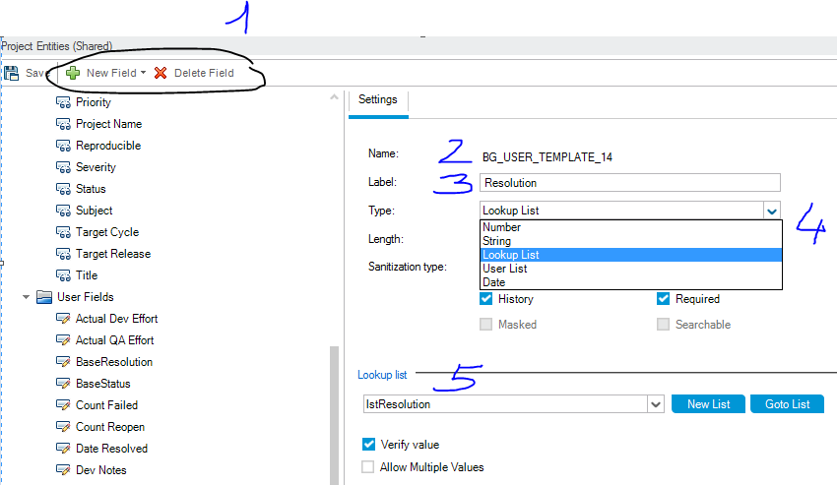
Task: Switch to the Settings tab
Action: point(377,100)
